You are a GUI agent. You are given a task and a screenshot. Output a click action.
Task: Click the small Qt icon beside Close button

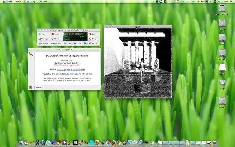(x=30, y=87)
